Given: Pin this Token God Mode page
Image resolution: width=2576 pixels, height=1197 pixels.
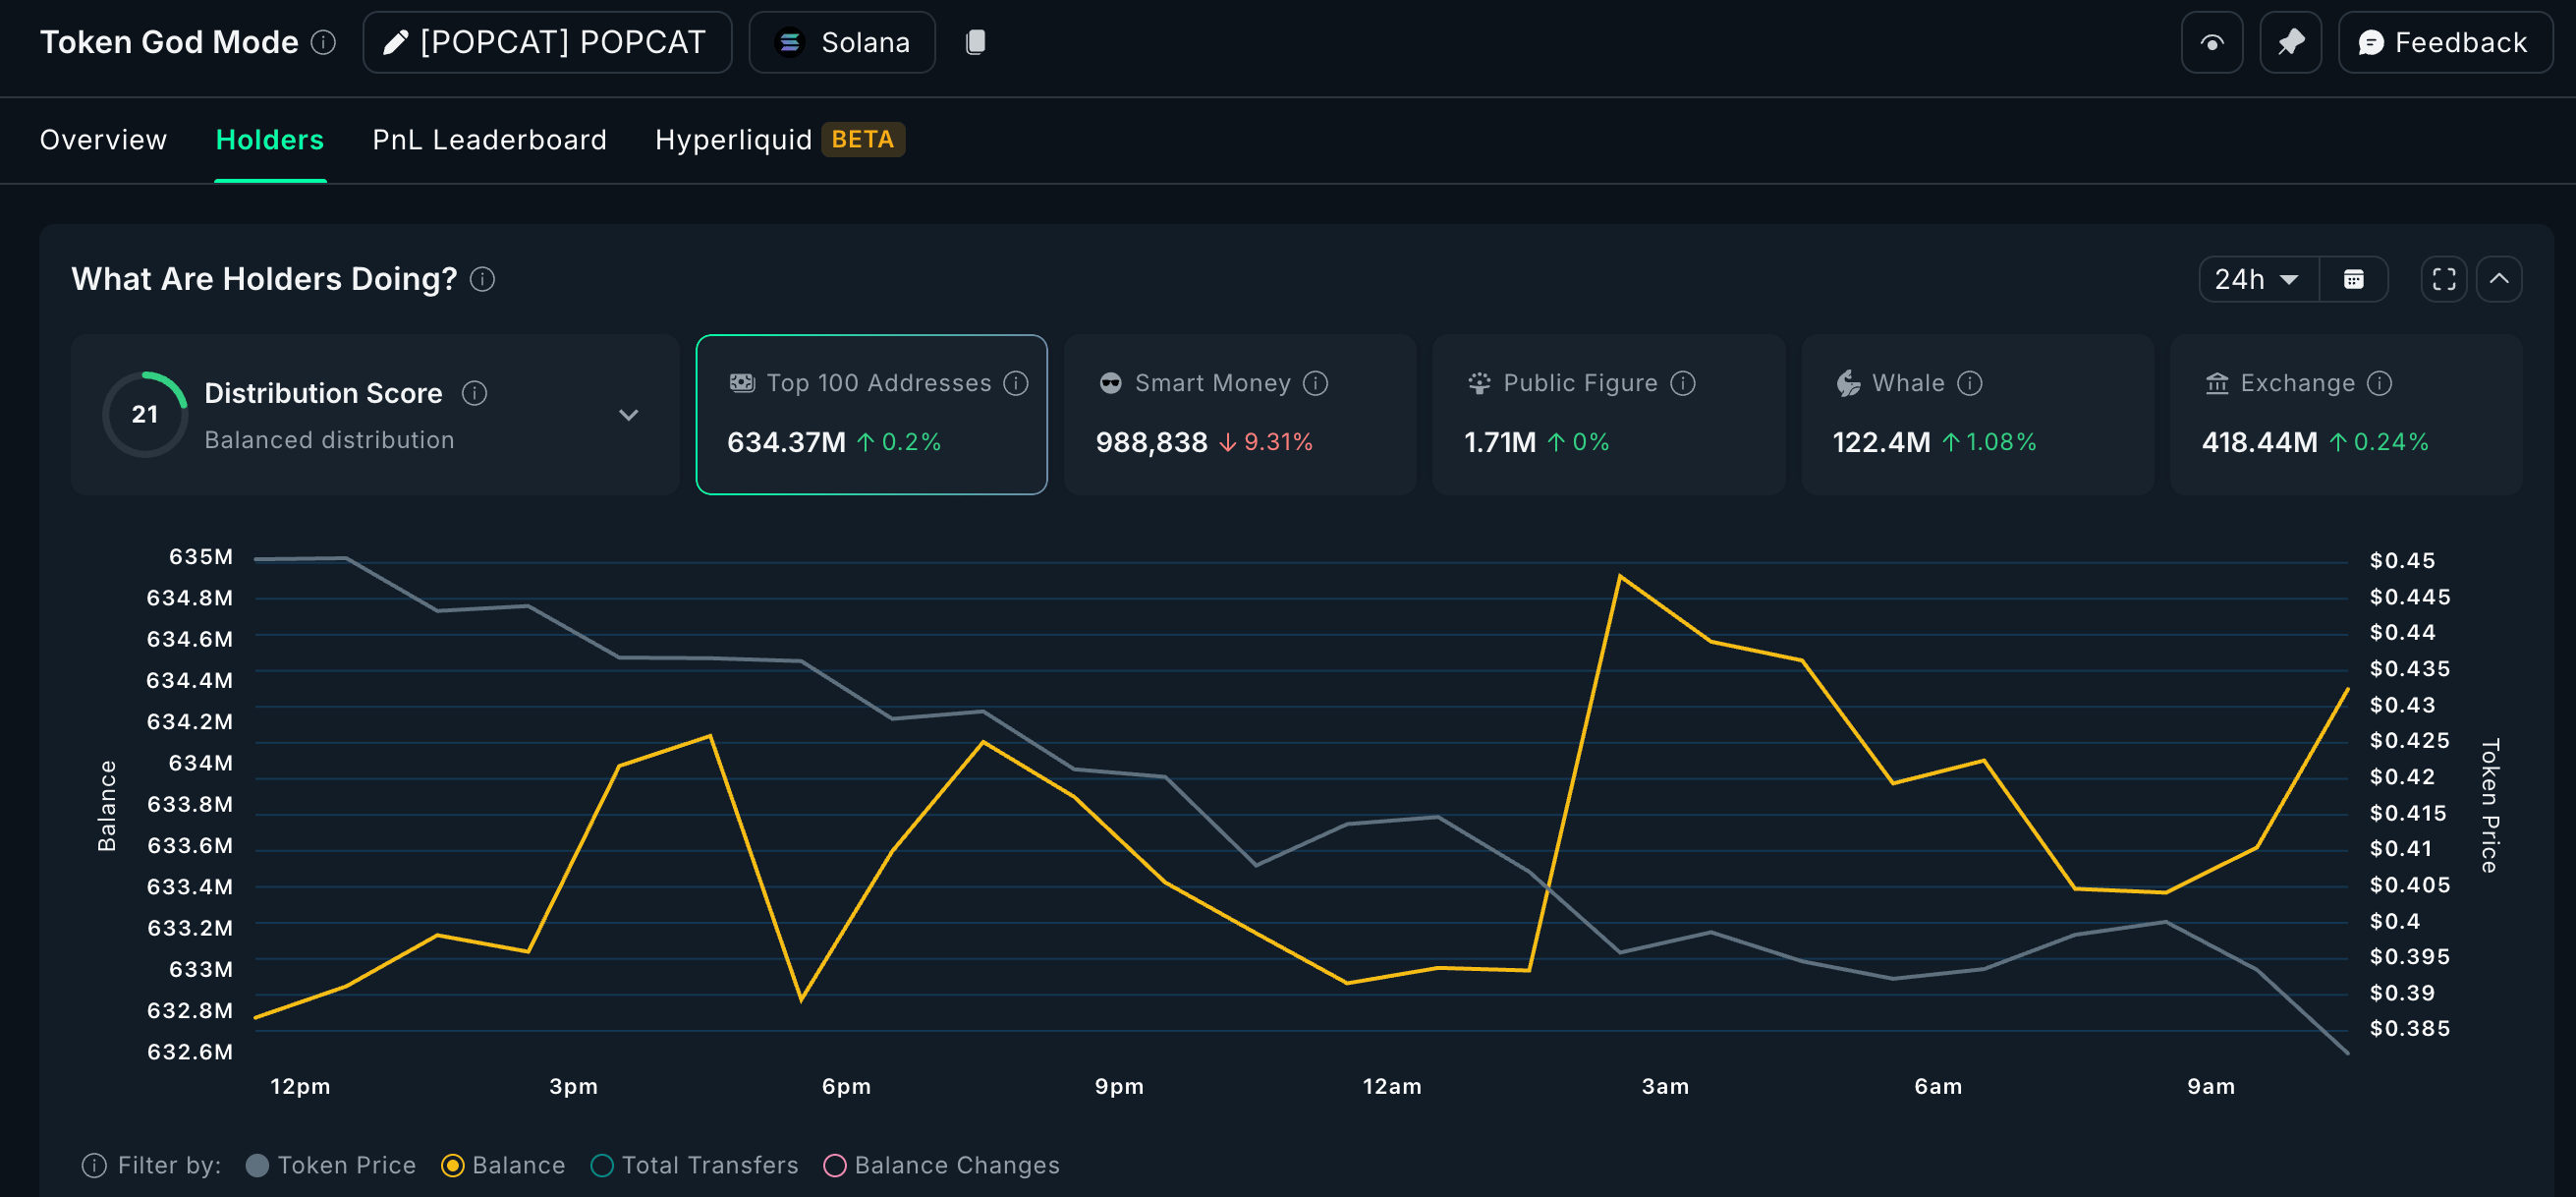Looking at the screenshot, I should click(2290, 42).
